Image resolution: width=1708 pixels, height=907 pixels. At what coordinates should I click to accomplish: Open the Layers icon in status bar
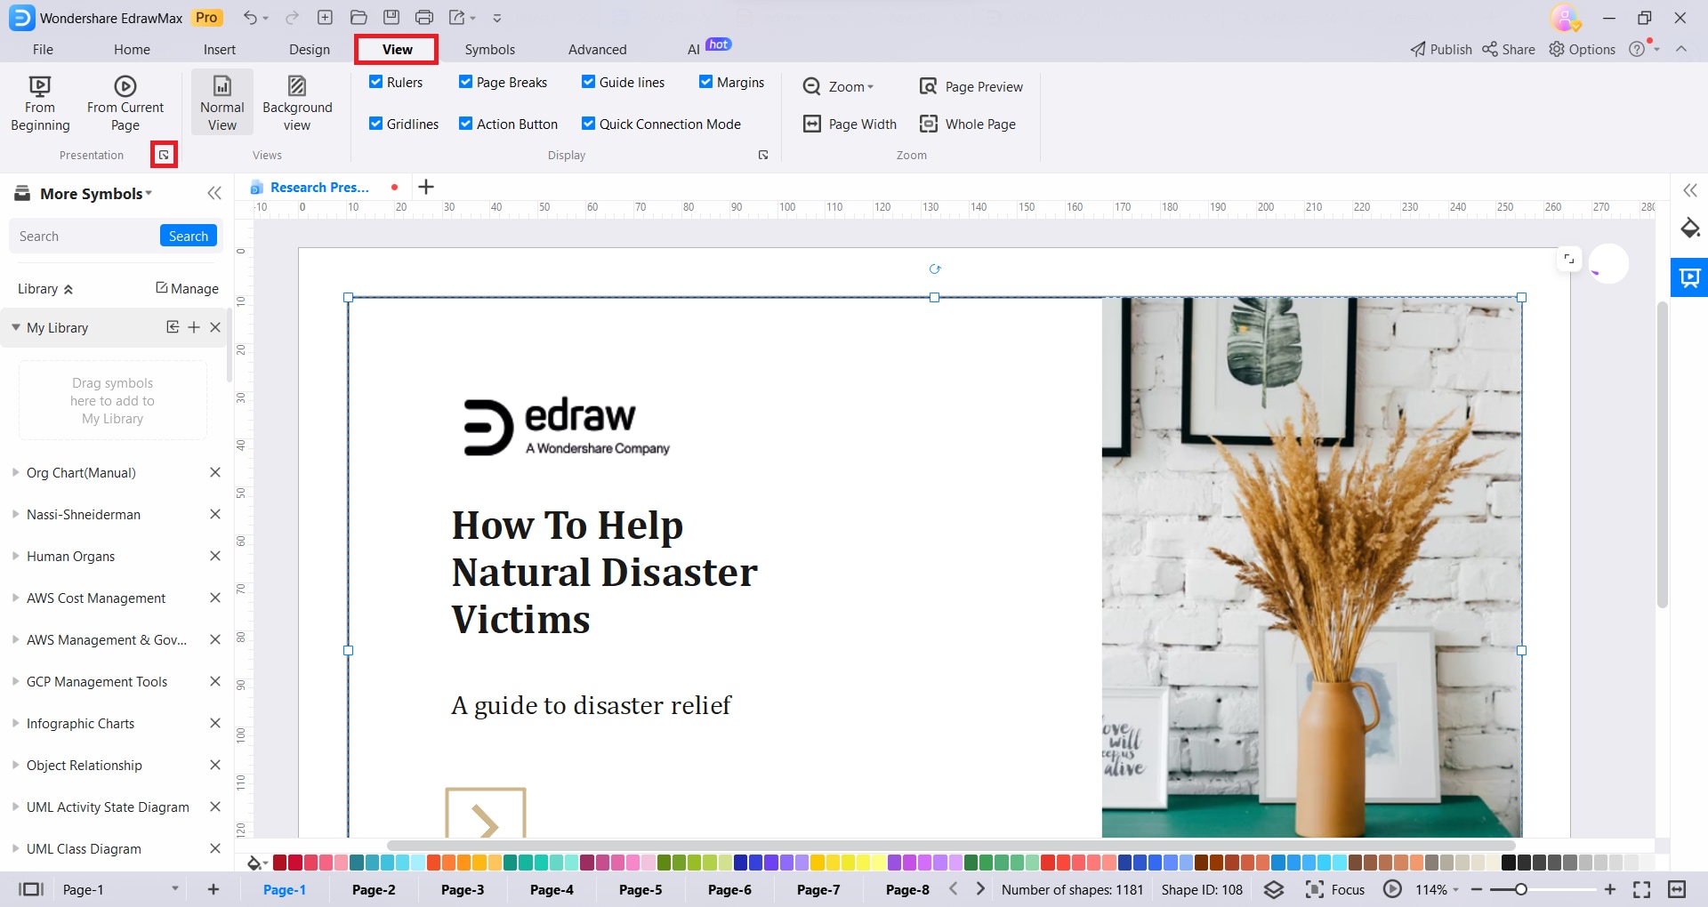(x=1274, y=889)
